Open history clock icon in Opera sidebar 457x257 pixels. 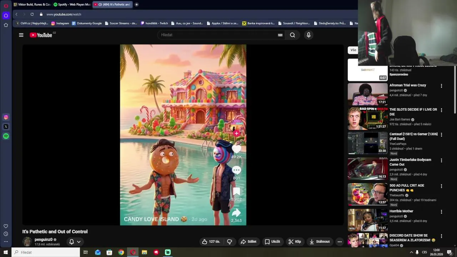6,234
